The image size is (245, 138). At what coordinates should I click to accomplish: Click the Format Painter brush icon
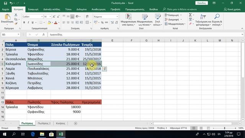[16, 24]
